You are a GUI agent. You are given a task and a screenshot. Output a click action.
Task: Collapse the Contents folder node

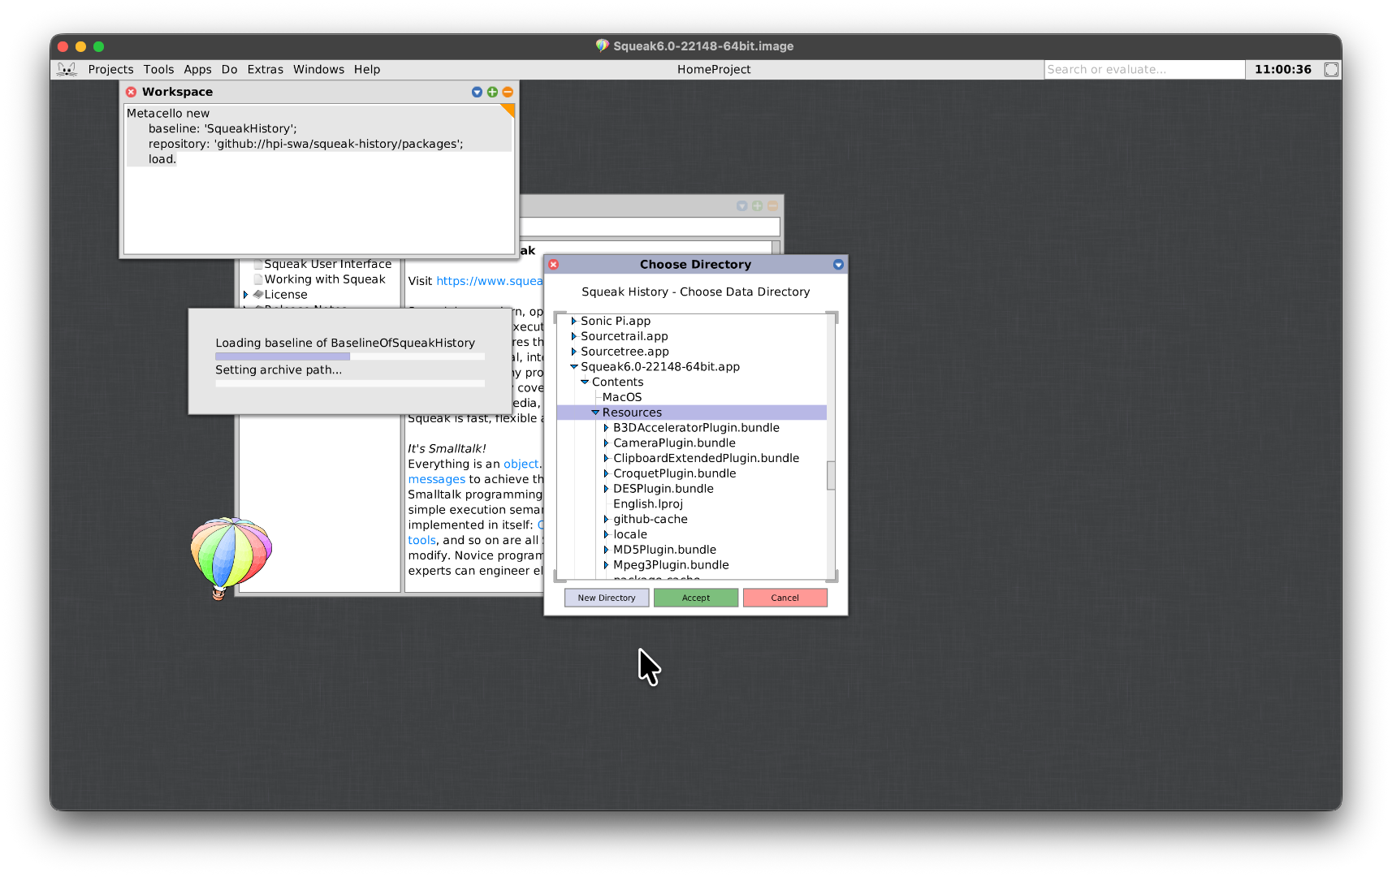point(585,382)
